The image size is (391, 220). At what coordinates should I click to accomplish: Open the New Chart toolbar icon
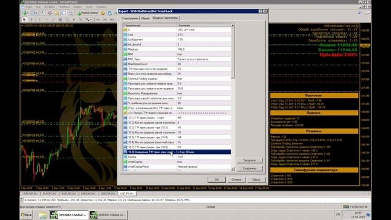pyautogui.click(x=24, y=13)
